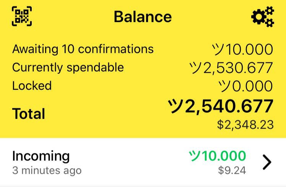Tap the $9.24 incoming fiat value
Image resolution: width=286 pixels, height=189 pixels.
(232, 170)
